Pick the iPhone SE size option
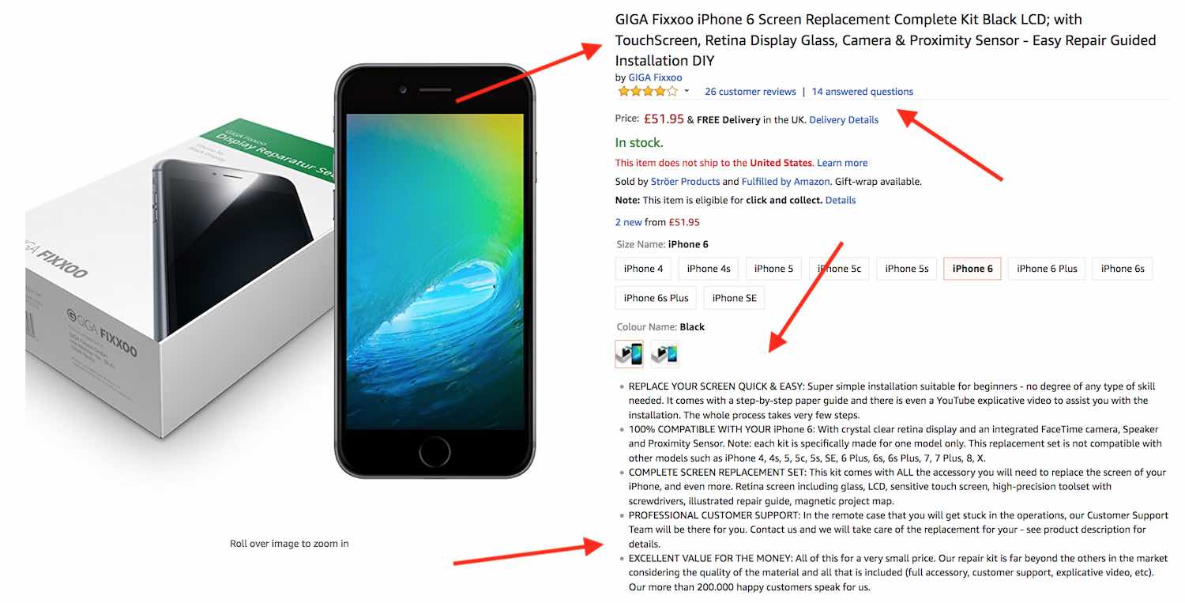The image size is (1185, 603). point(734,298)
